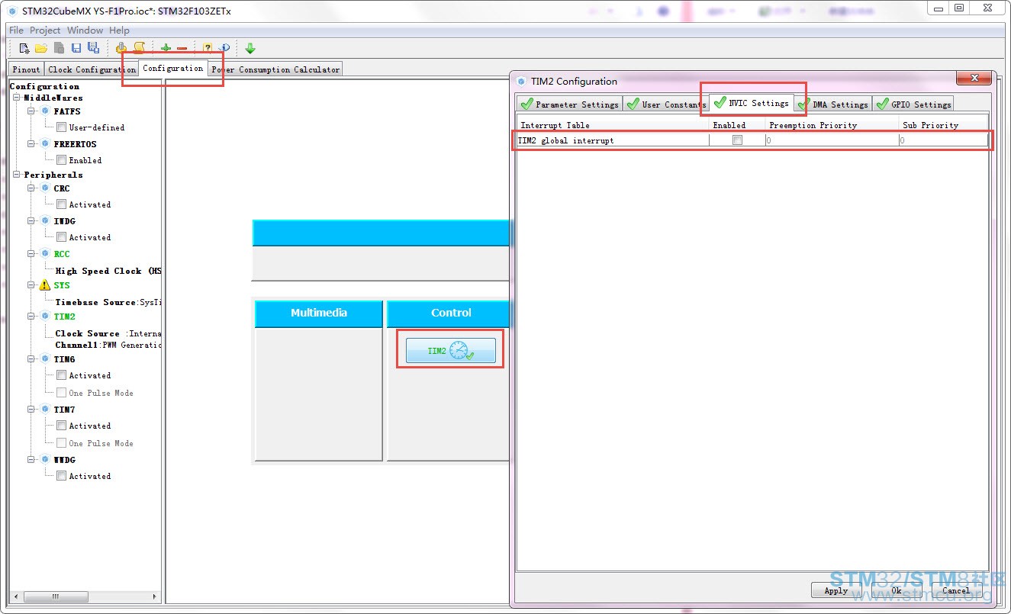Tick the CRC Activated checkbox
This screenshot has width=1011, height=614.
tap(61, 204)
